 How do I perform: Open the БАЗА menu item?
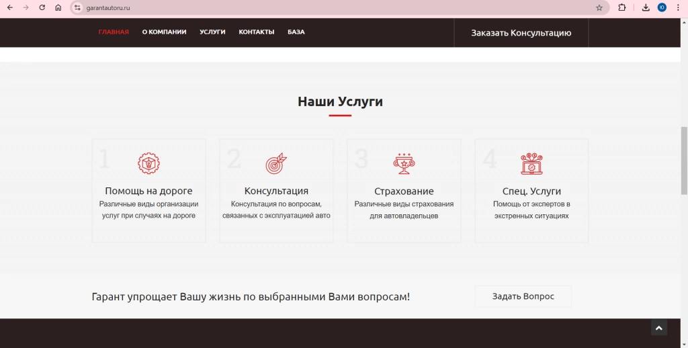296,32
